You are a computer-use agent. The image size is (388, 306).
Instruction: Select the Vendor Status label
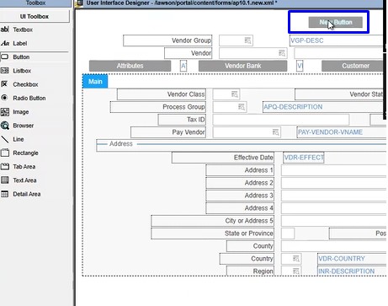340,94
